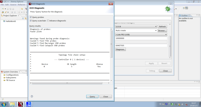Close the OCD Diagnostic dialog via Close button
Screen dimensions: 201x107
106,96
